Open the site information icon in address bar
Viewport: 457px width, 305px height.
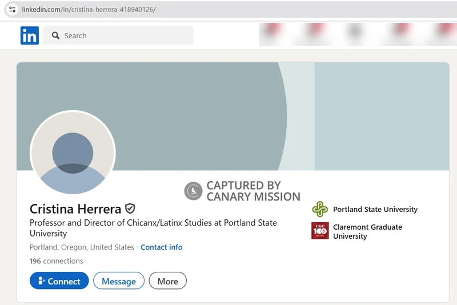[x=12, y=10]
